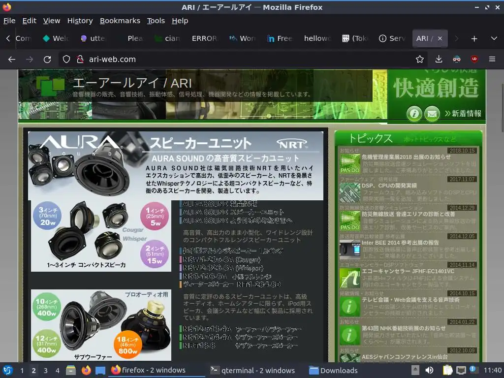Click the green info icon in header
The width and height of the screenshot is (504, 378).
pyautogui.click(x=414, y=114)
